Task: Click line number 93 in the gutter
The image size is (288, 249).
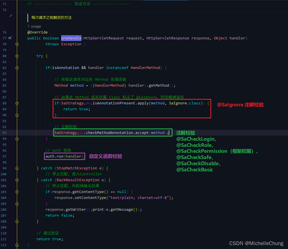Action: [x=4, y=133]
